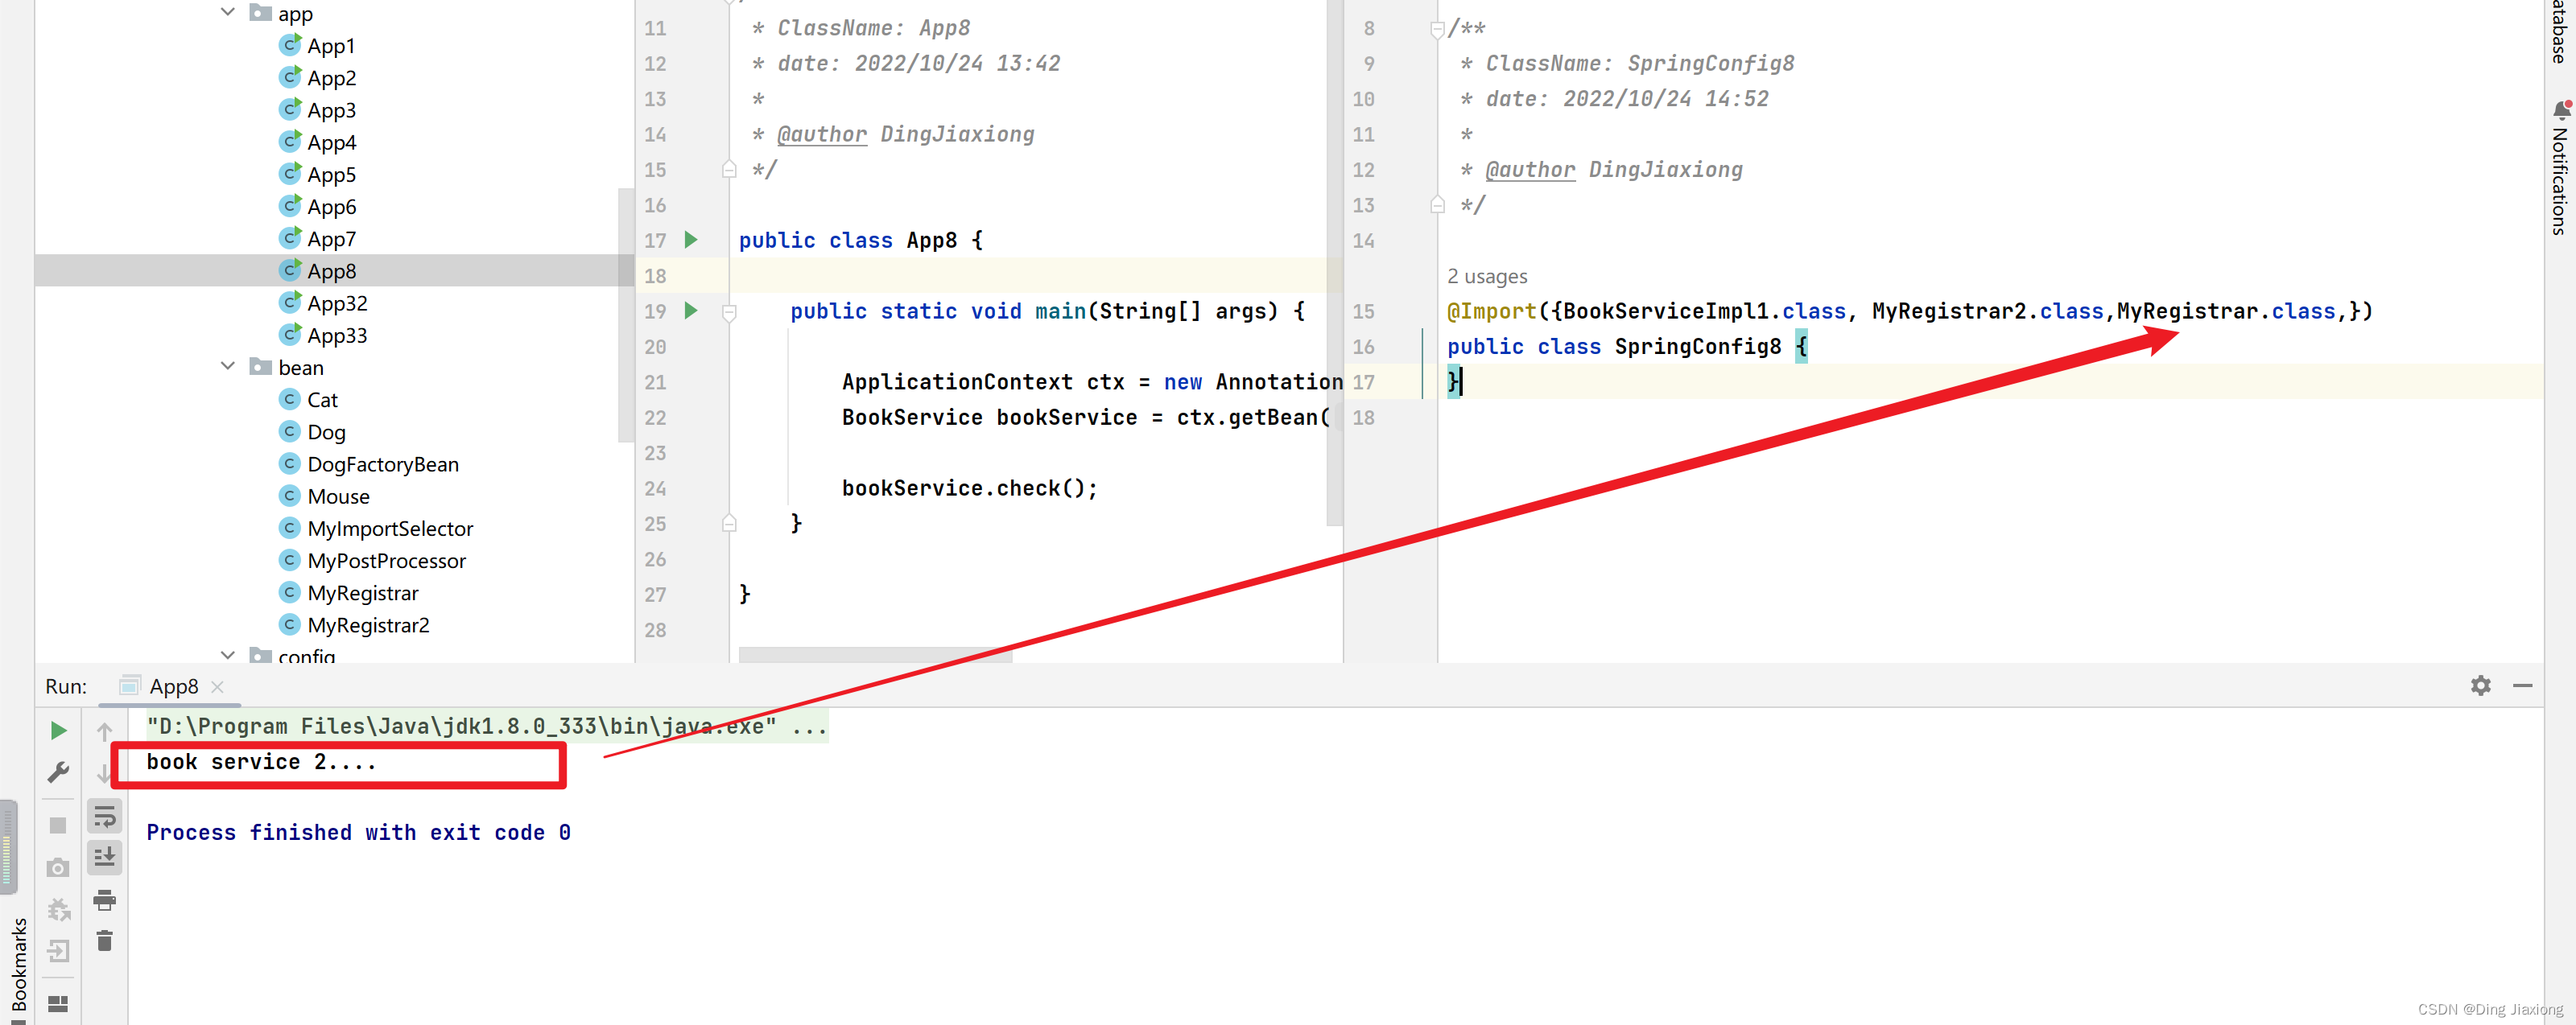This screenshot has height=1025, width=2576.
Task: Click bookService.check() call on line 24
Action: point(969,488)
